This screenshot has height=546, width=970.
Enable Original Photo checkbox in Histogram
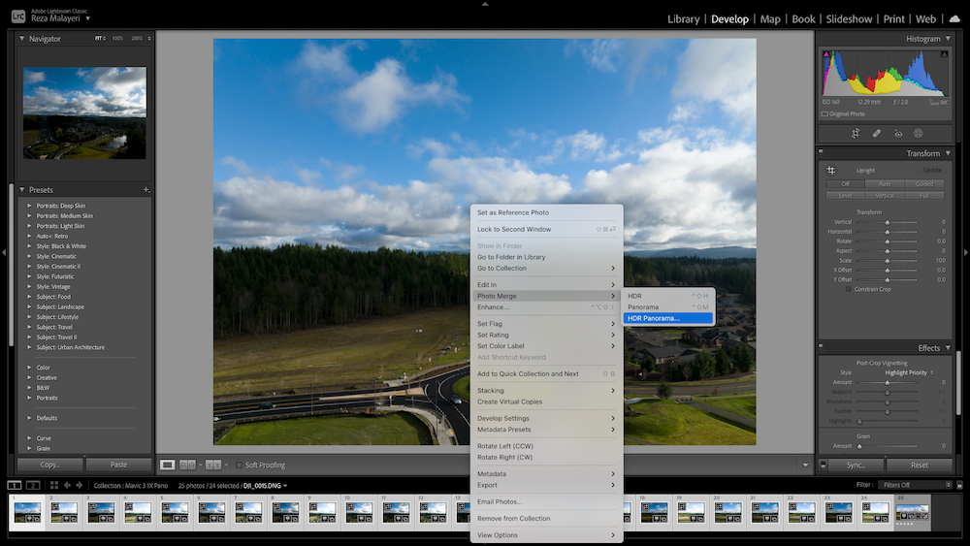click(824, 113)
